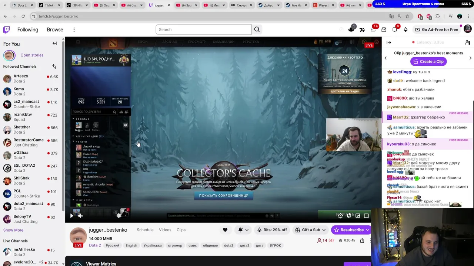474x266 pixels.
Task: Open notification bell dropdown
Action: [x=243, y=230]
